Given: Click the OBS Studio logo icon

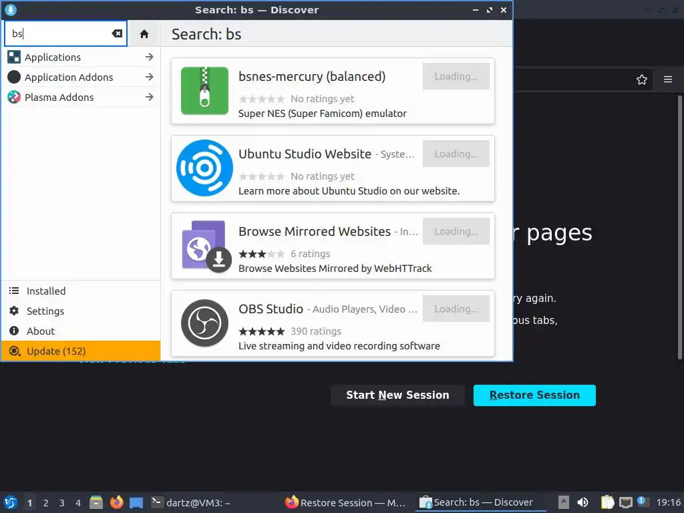Looking at the screenshot, I should [204, 323].
